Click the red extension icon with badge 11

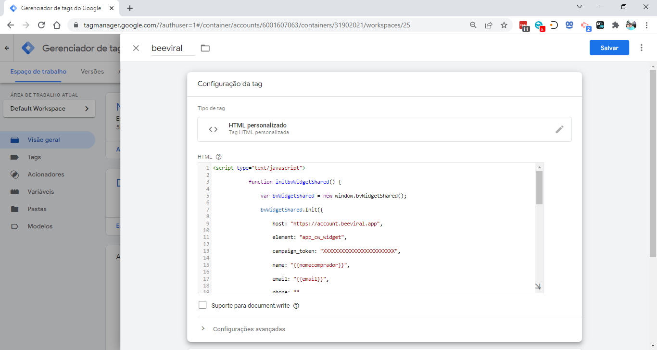pos(524,25)
